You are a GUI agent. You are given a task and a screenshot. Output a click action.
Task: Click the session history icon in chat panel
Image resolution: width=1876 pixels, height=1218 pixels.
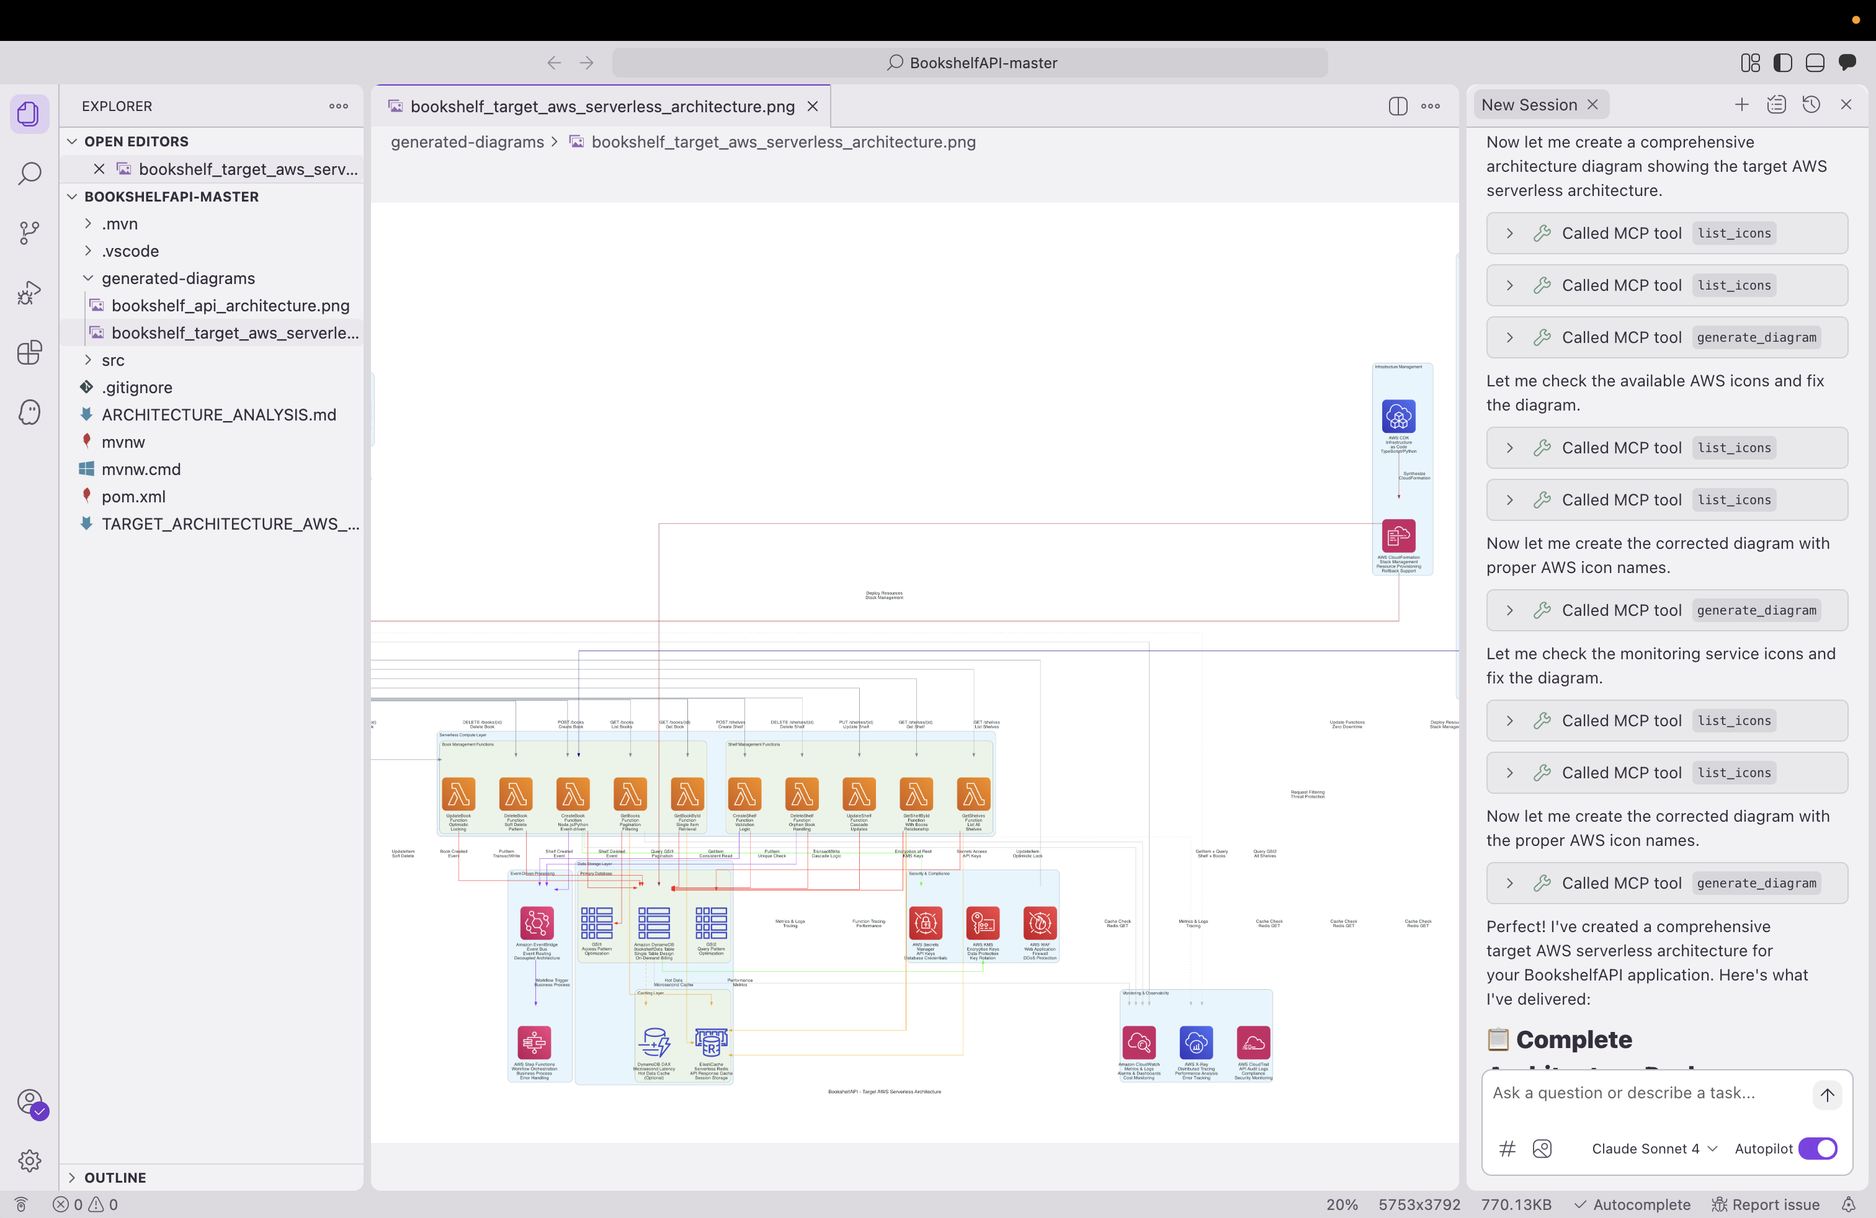1811,105
